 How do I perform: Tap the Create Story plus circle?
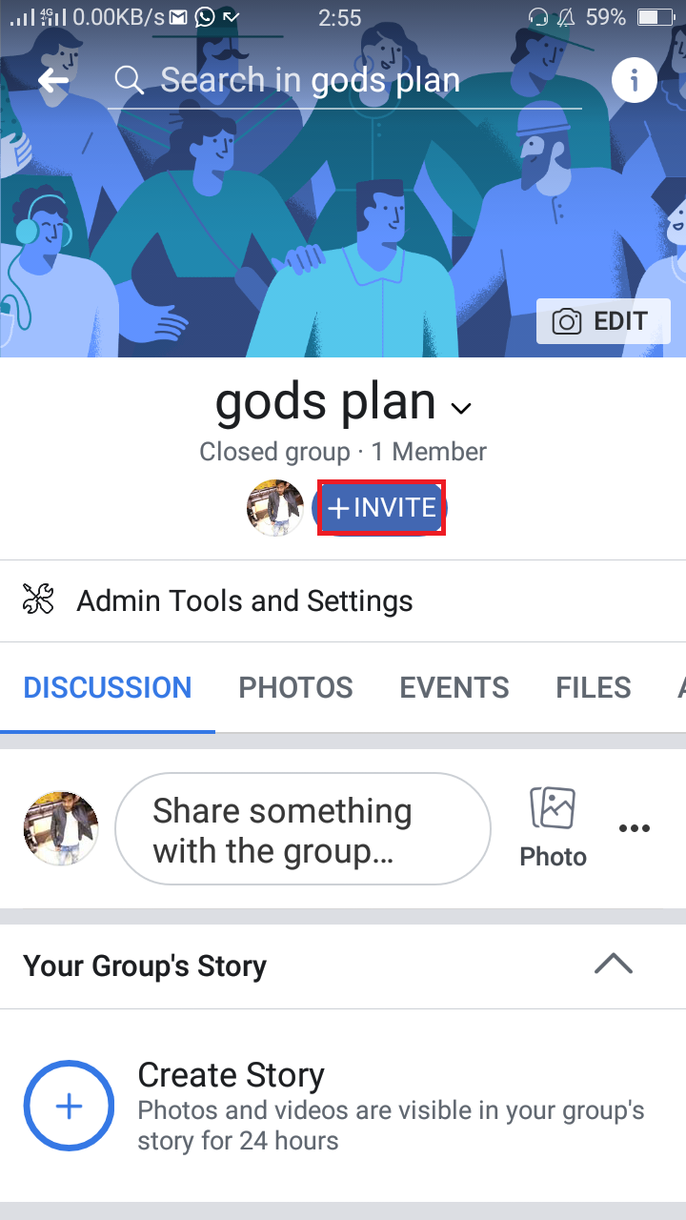point(69,1106)
